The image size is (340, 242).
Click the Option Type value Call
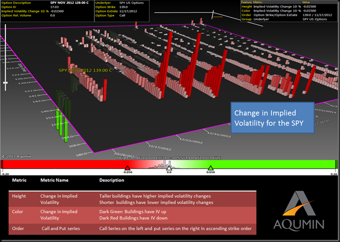click(122, 15)
